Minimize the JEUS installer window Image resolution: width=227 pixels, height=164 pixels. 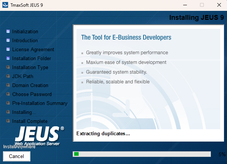tap(185, 5)
